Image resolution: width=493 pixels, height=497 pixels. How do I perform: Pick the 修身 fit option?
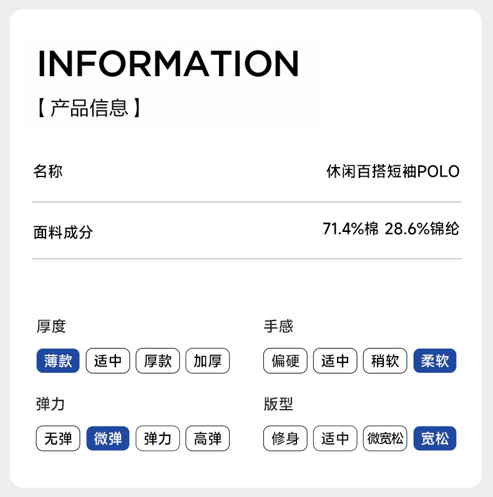[285, 438]
